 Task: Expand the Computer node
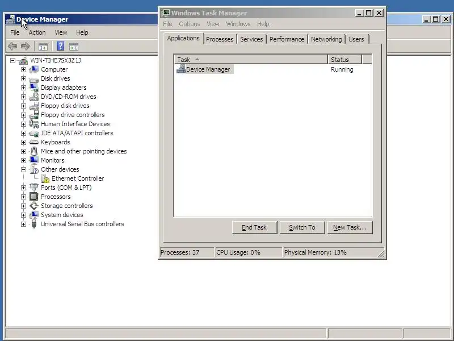(x=23, y=69)
